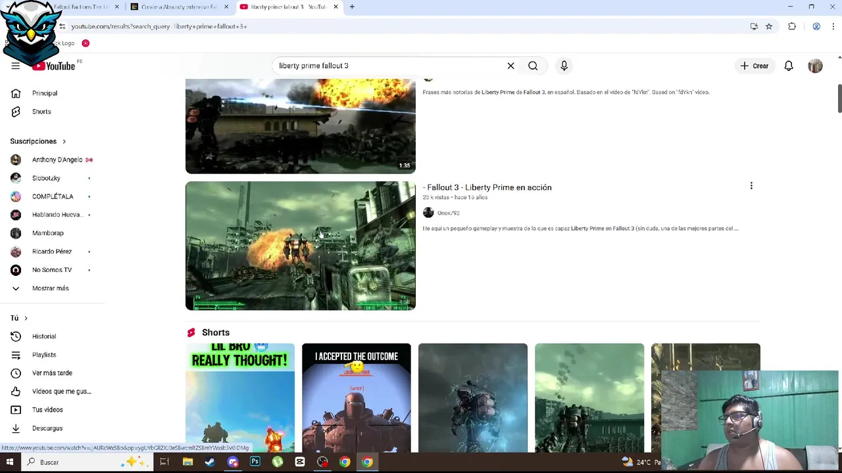Select the browser address bar URL
The width and height of the screenshot is (842, 473).
[x=159, y=26]
